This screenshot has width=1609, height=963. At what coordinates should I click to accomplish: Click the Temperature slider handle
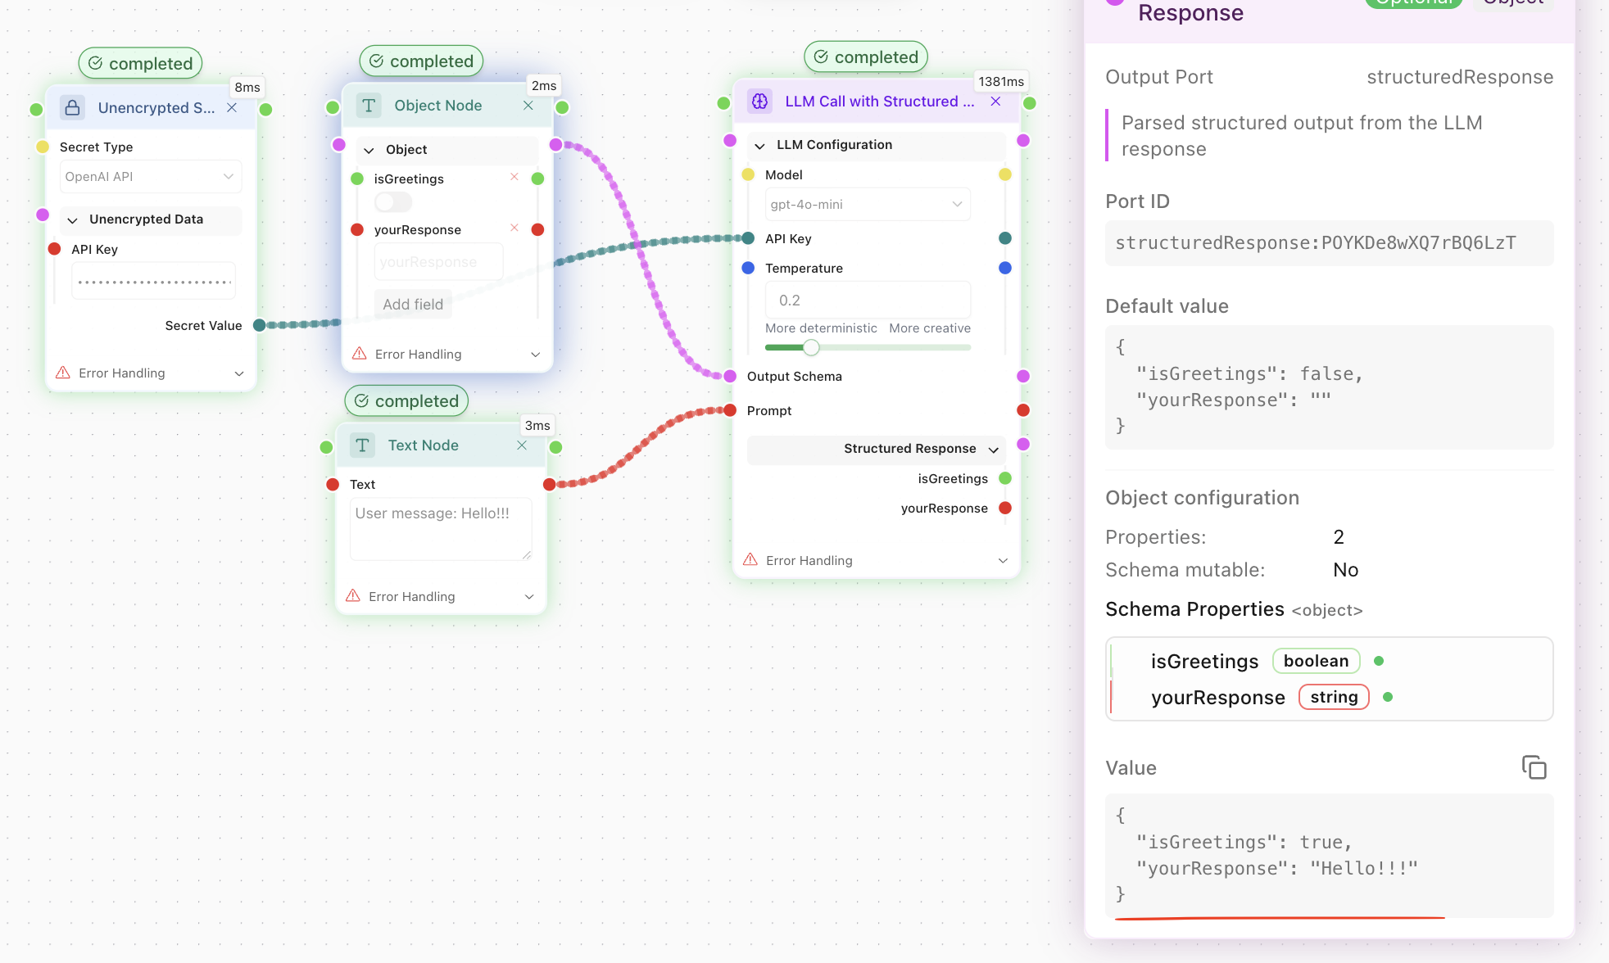[811, 348]
